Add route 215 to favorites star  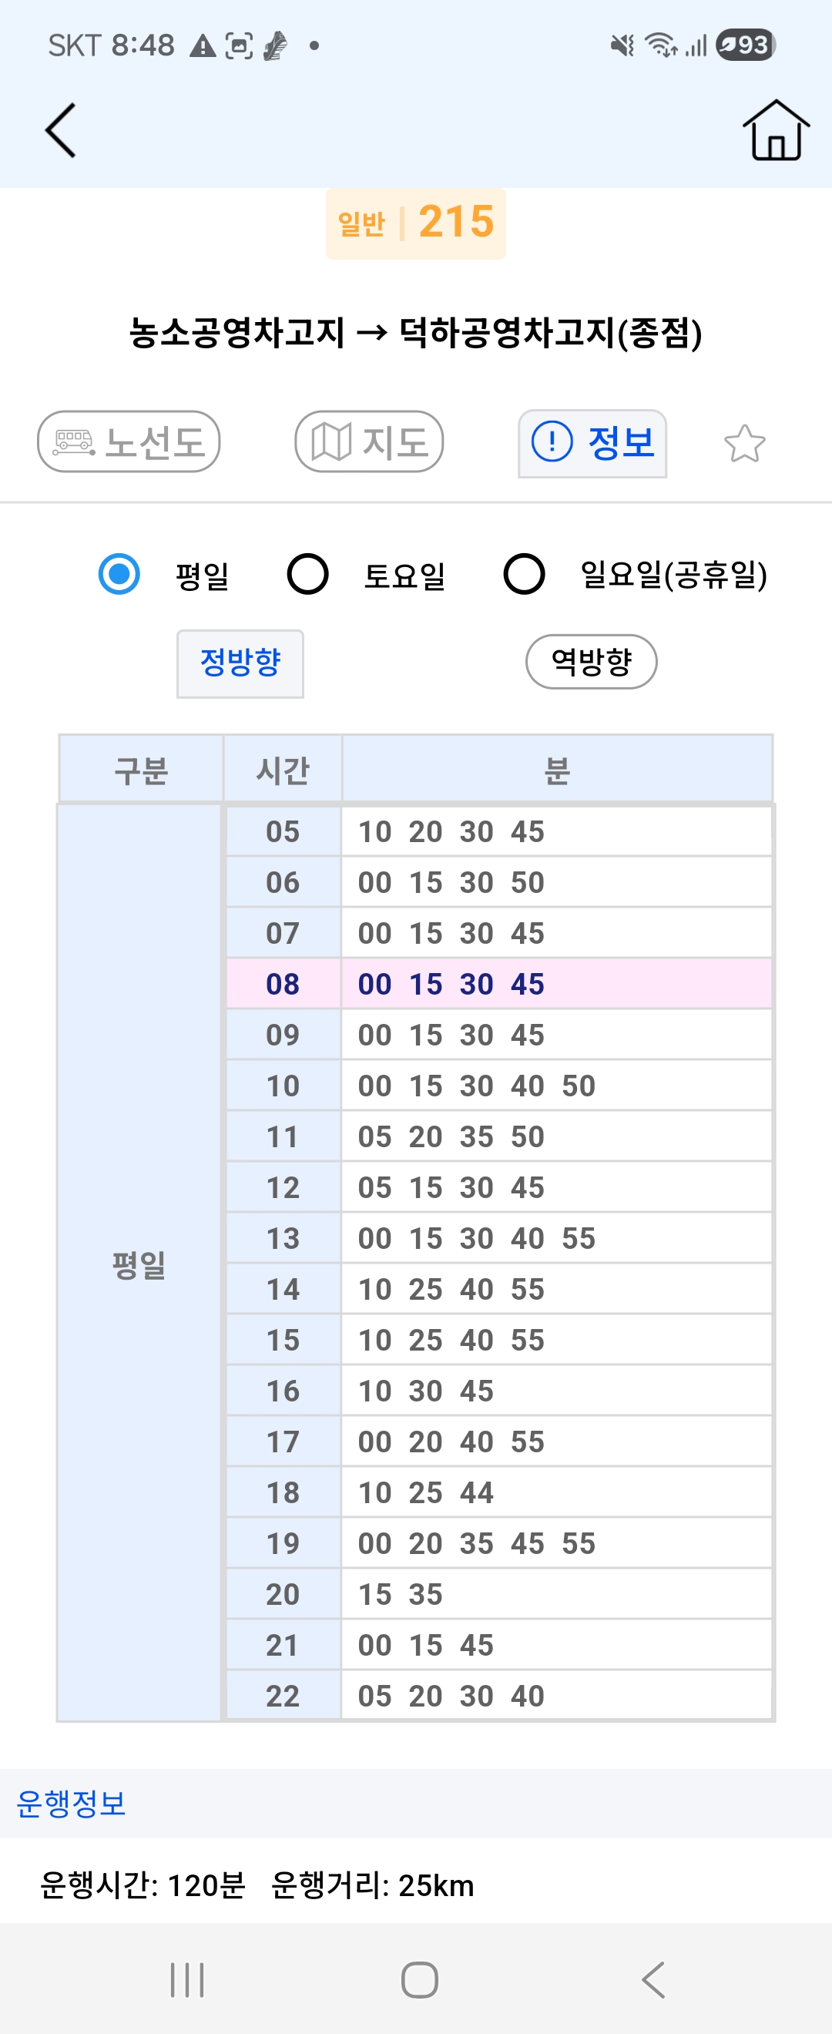[x=743, y=443]
